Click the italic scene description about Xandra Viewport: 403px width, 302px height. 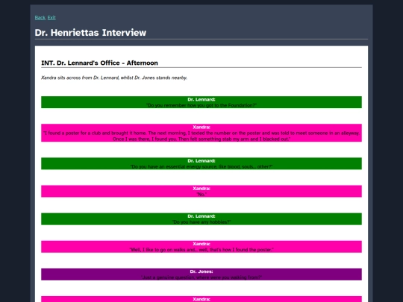coord(114,78)
